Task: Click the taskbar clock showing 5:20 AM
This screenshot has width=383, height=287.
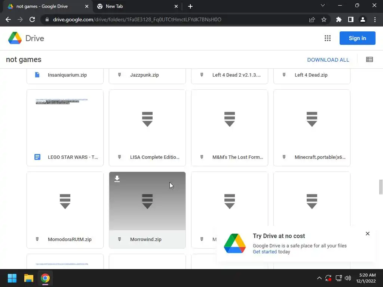Action: 366,278
